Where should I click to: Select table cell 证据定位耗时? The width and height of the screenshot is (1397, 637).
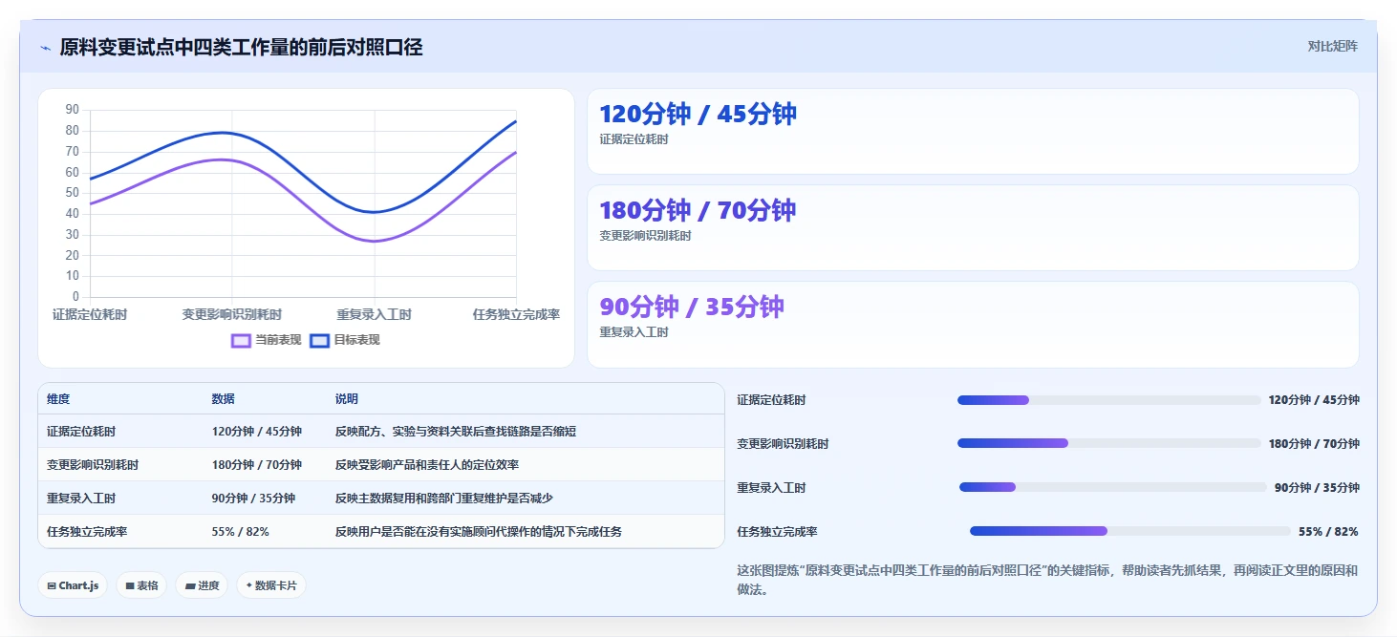(81, 432)
